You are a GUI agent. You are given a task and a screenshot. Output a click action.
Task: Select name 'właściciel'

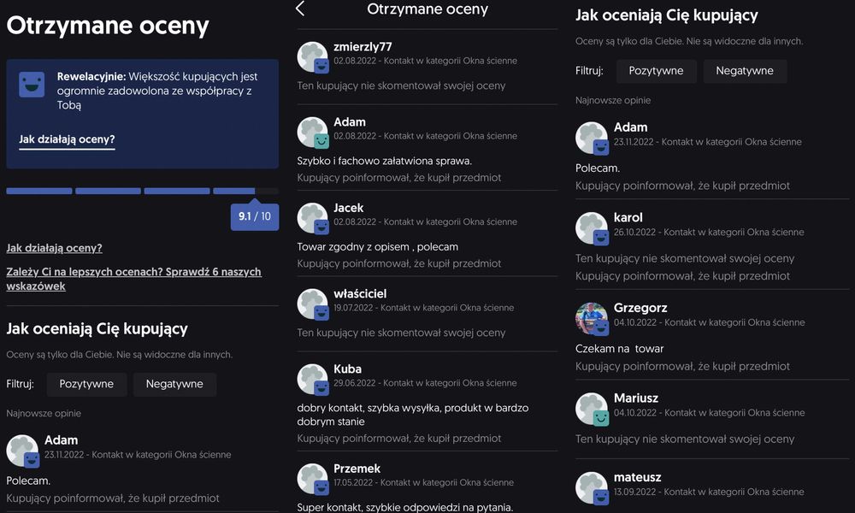click(360, 294)
